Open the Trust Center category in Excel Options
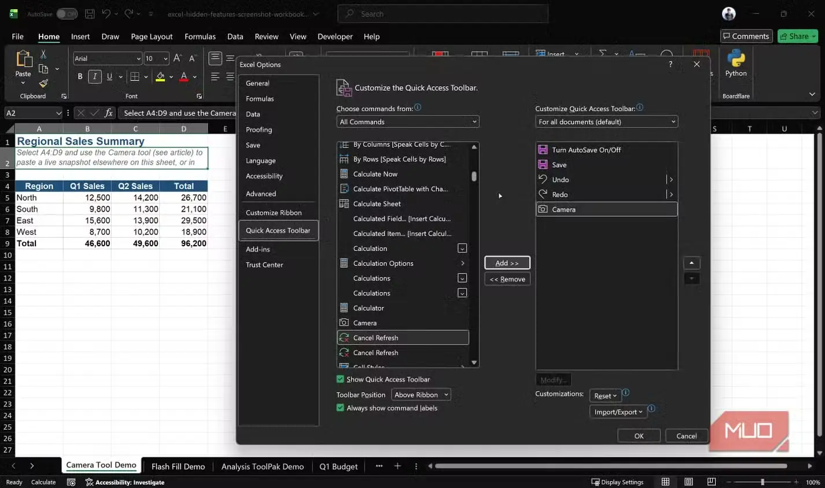 [278, 264]
